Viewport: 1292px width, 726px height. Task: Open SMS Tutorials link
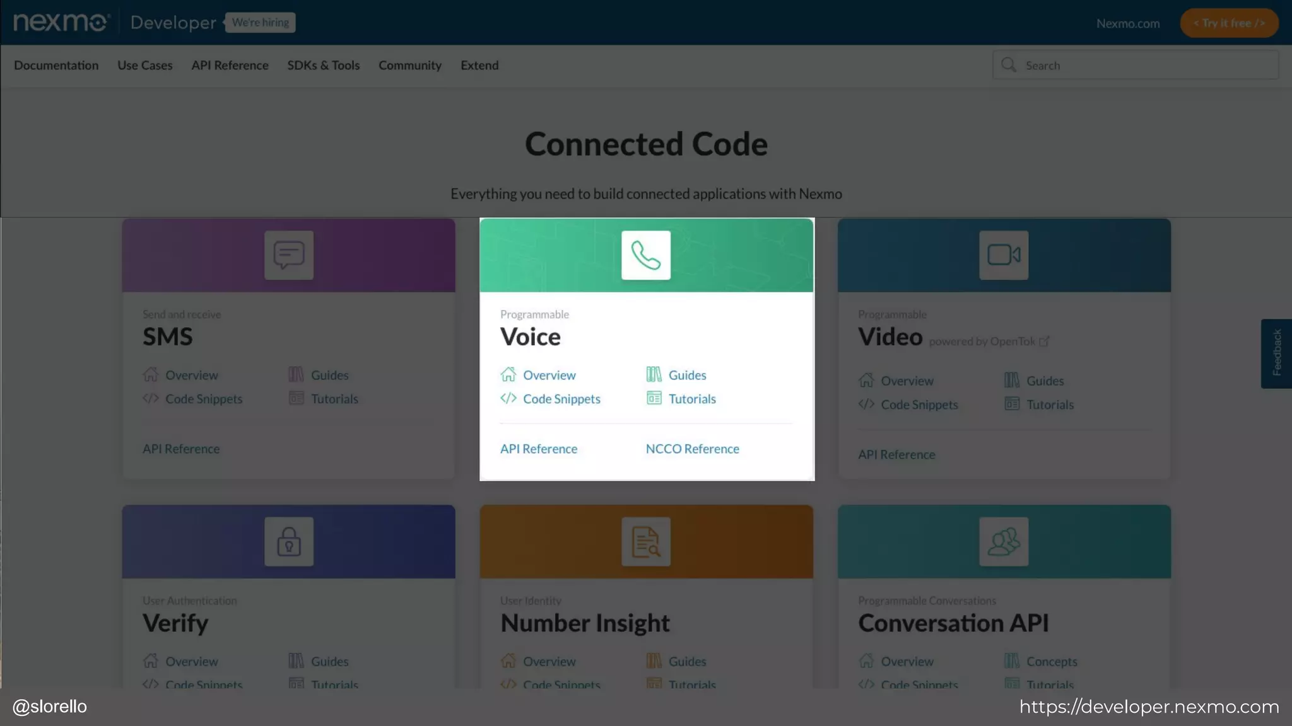coord(334,399)
